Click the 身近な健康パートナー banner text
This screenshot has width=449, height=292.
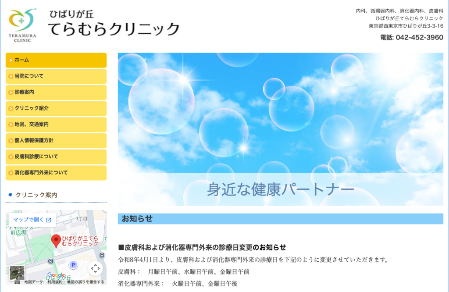(280, 189)
